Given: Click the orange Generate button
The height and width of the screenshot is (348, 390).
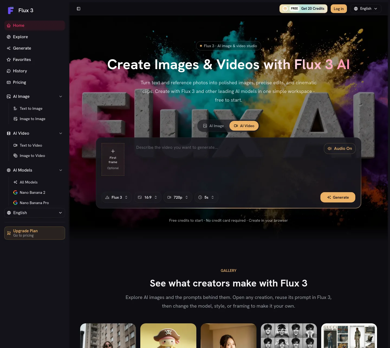Looking at the screenshot, I should [338, 197].
